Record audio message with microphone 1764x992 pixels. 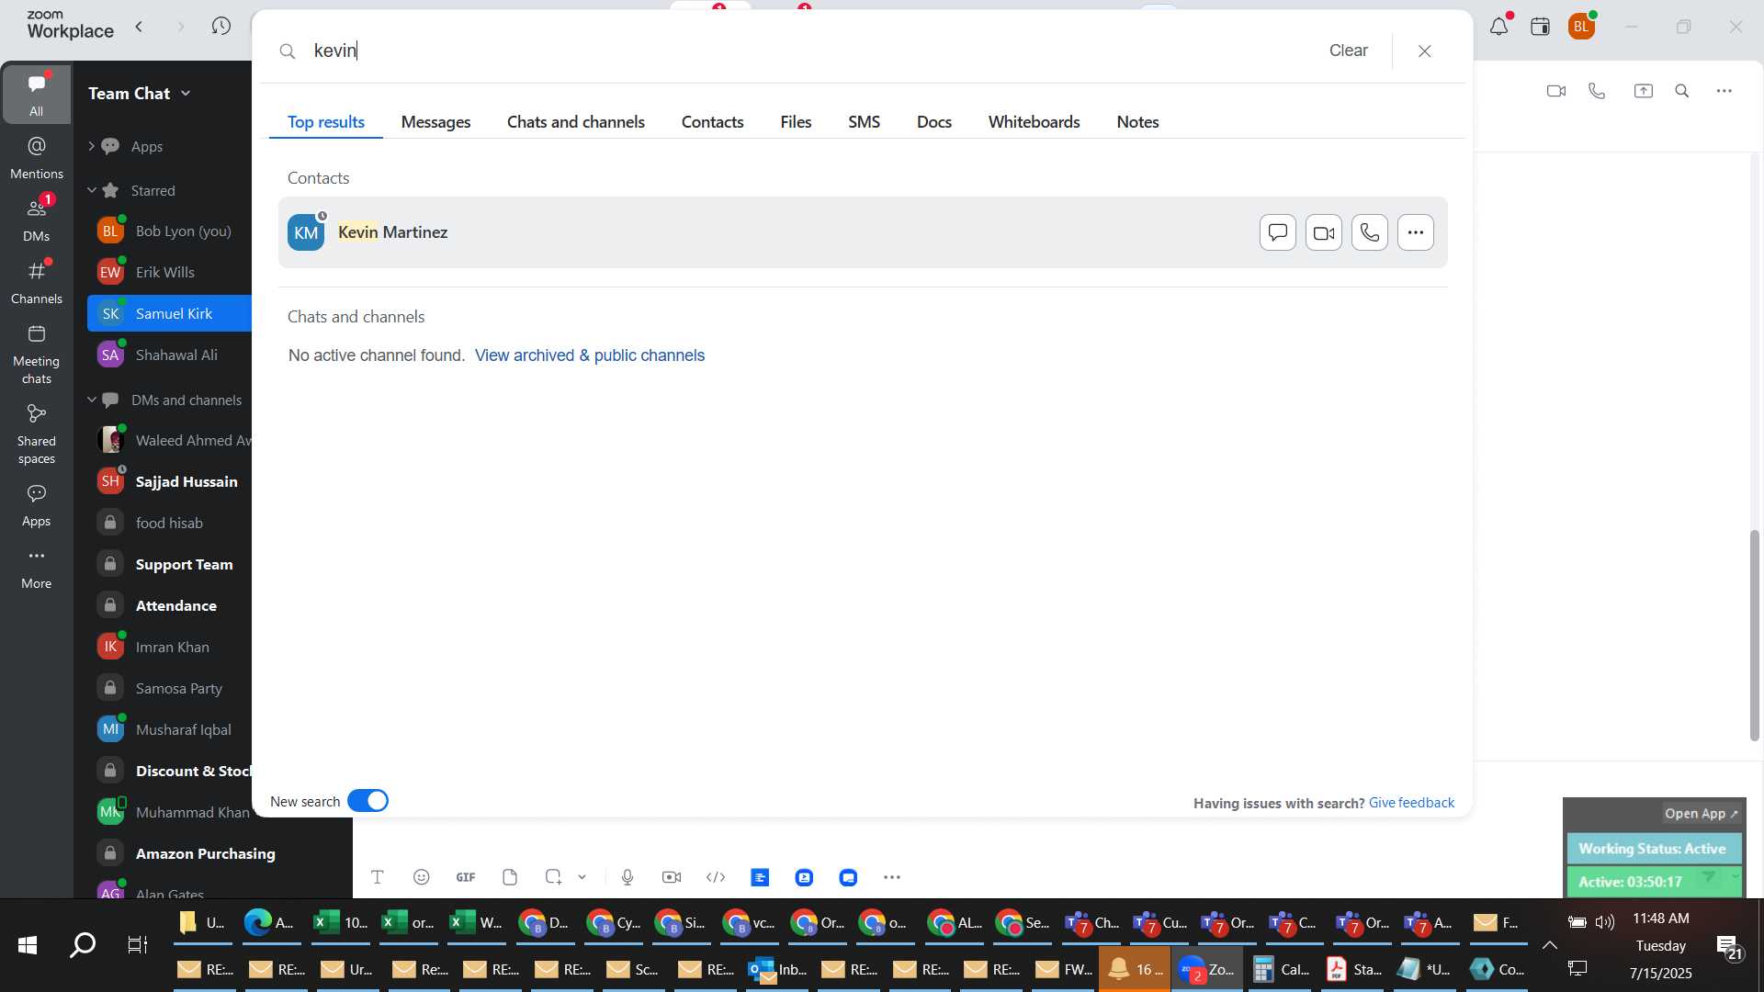click(628, 877)
